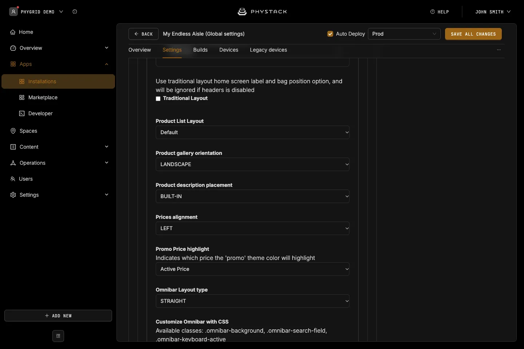The height and width of the screenshot is (349, 524).
Task: Enable the Traditional Layout checkbox
Action: pos(158,99)
